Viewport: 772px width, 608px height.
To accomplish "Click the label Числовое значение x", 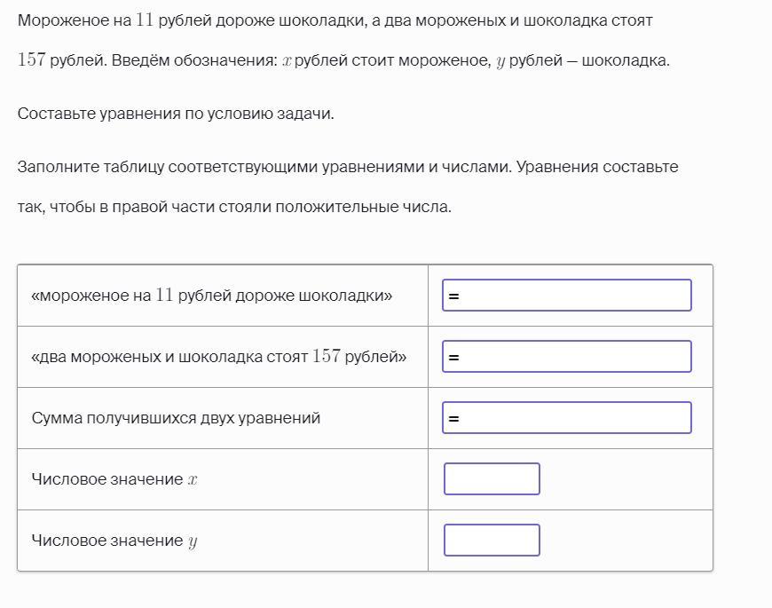I will 114,479.
